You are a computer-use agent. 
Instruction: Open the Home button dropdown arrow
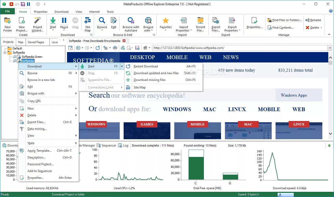(149, 48)
